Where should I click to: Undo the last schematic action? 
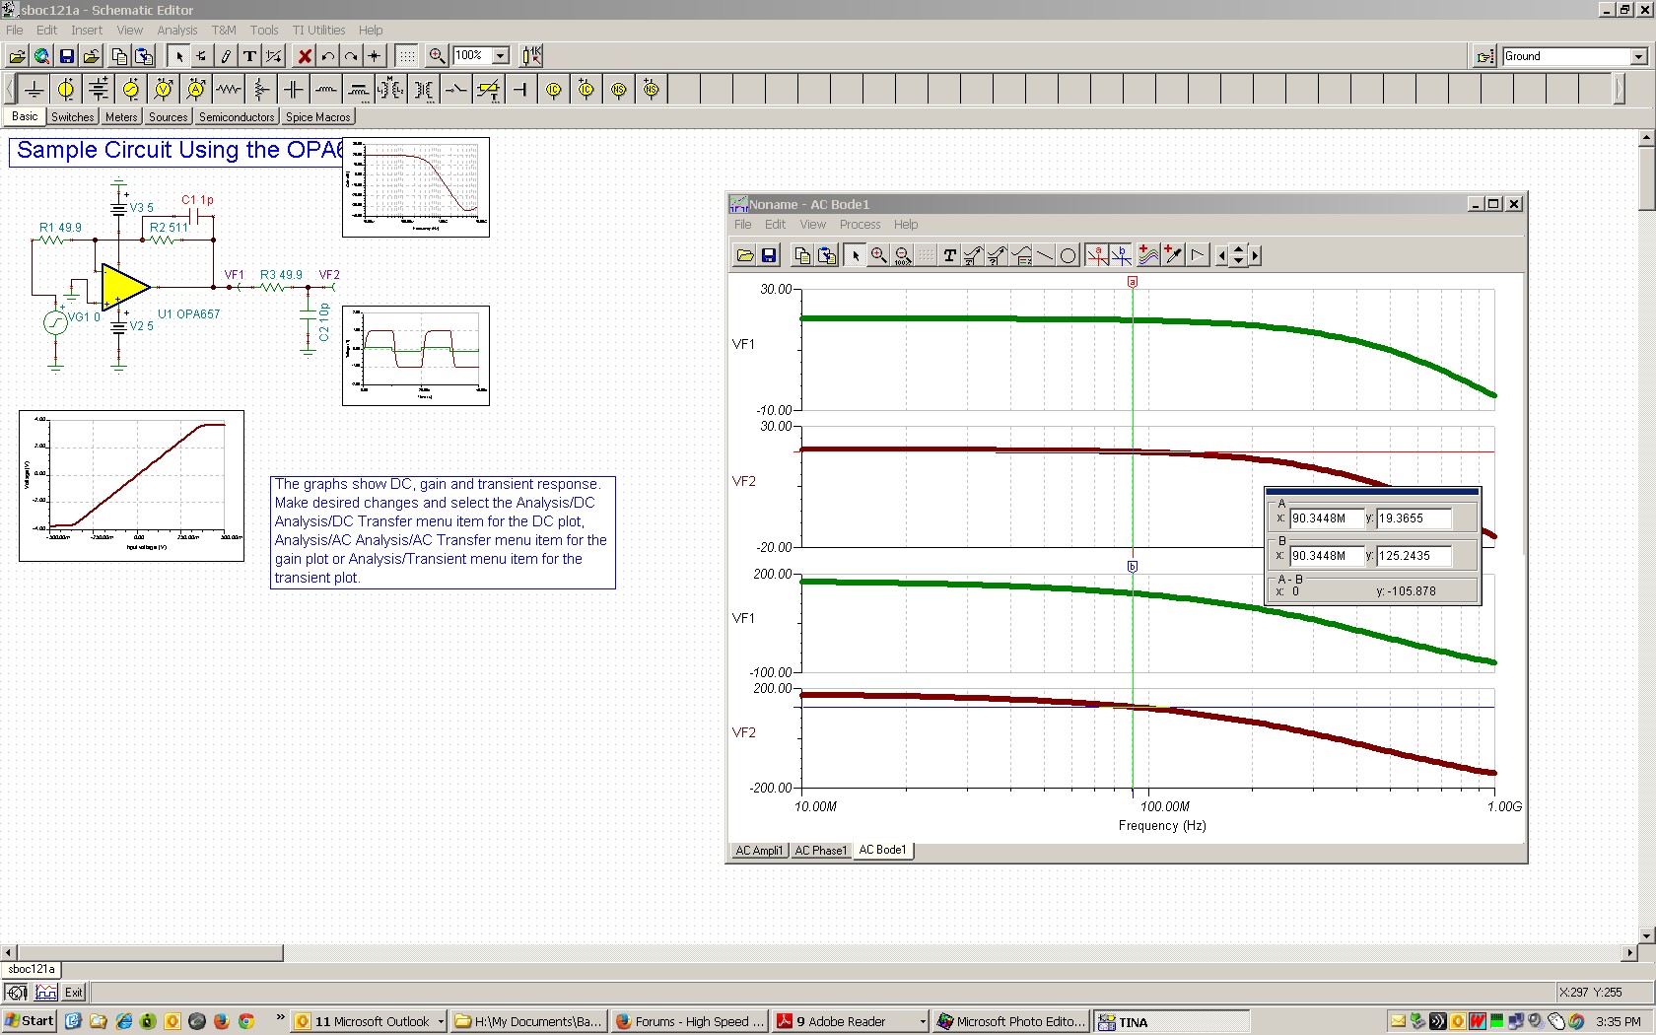tap(328, 56)
